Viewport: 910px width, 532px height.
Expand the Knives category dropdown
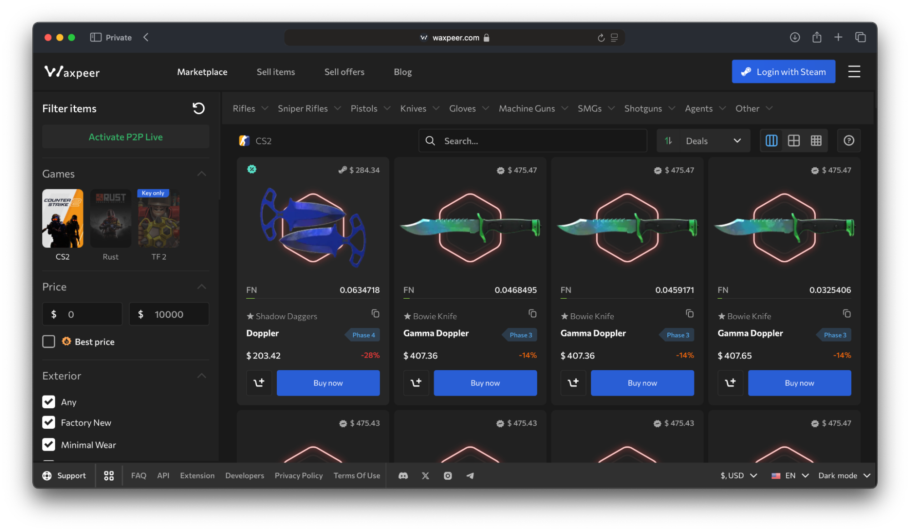point(420,108)
